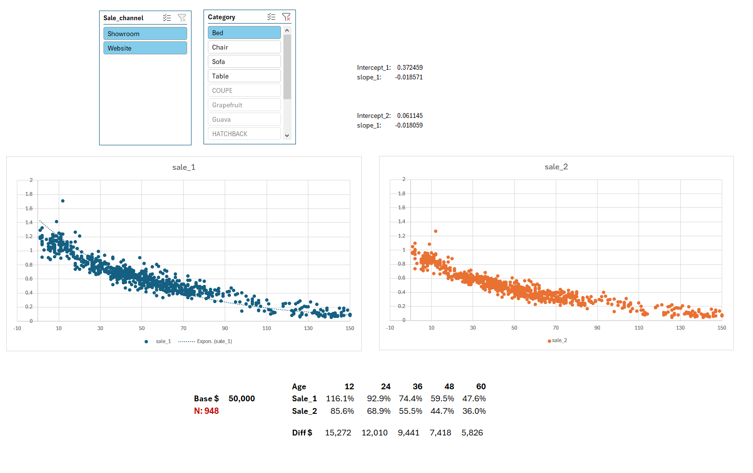Enable multi-select on the Category slicer

[271, 16]
